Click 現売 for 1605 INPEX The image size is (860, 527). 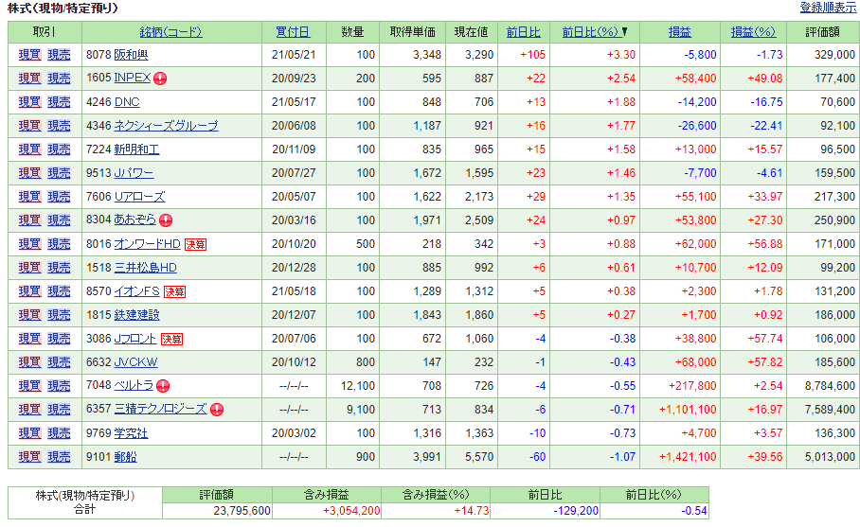(60, 79)
